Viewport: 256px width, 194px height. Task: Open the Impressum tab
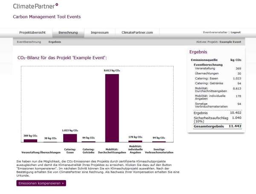point(100,32)
